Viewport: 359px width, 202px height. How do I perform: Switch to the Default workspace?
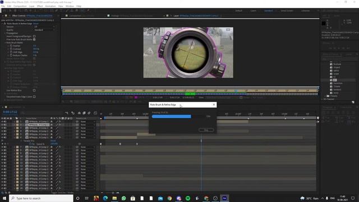point(238,11)
